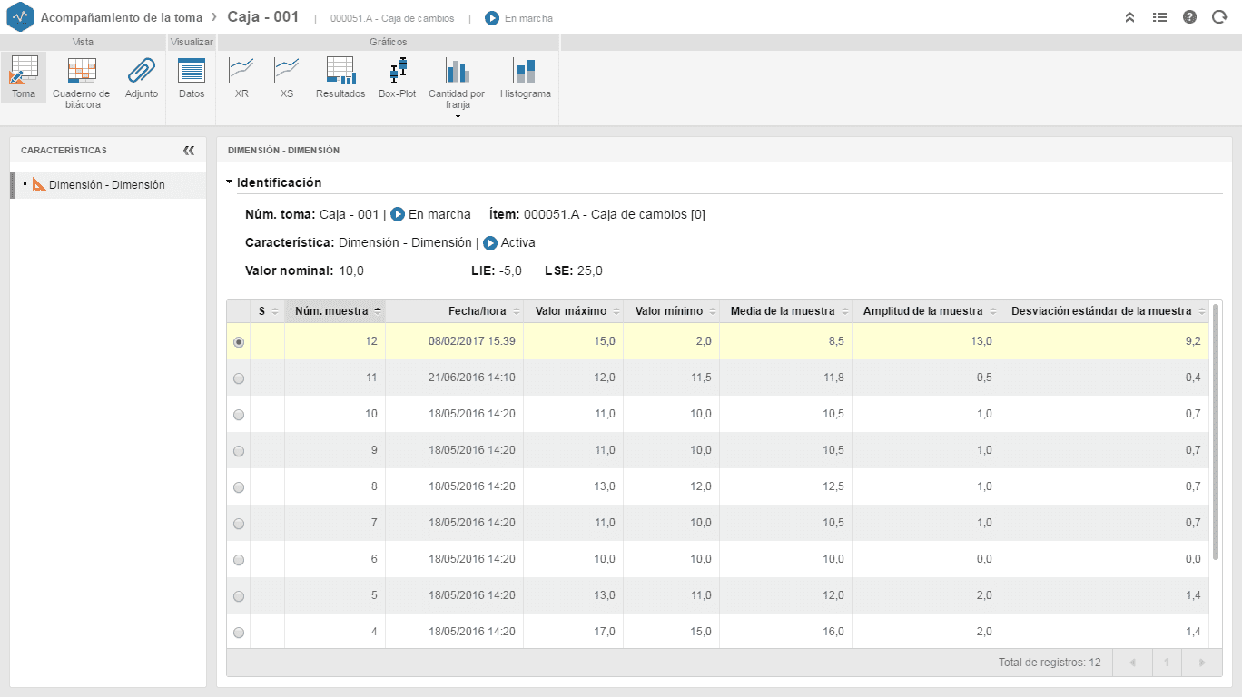Viewport: 1242px width, 697px height.
Task: Select radio button for sample 10
Action: click(239, 415)
